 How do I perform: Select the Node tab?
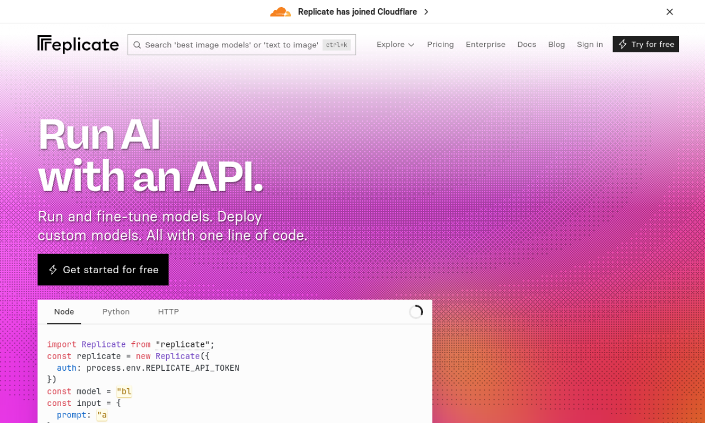pos(63,312)
